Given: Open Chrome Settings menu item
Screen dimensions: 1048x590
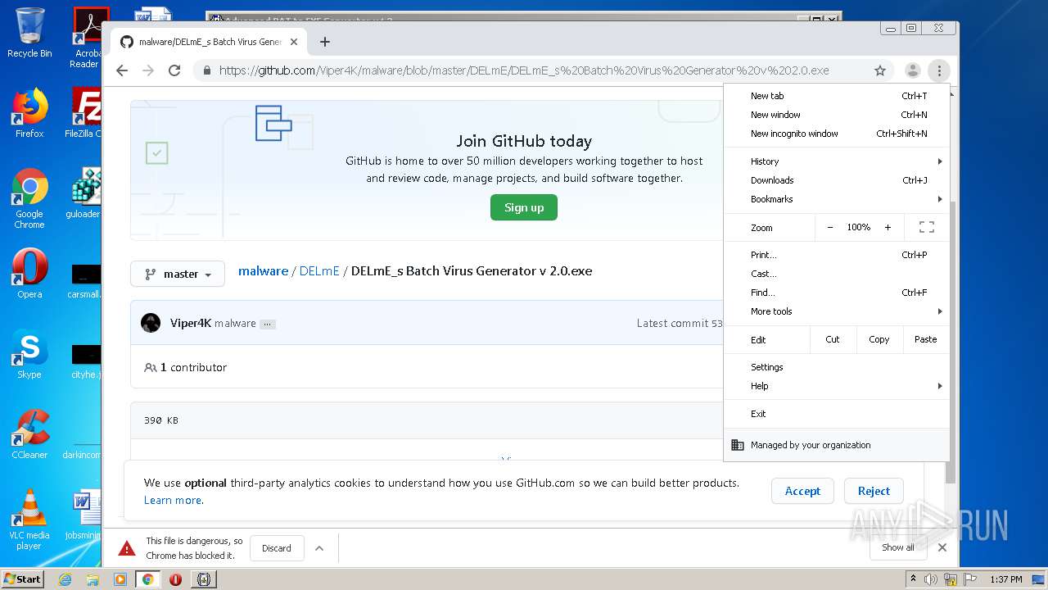Looking at the screenshot, I should point(837,367).
